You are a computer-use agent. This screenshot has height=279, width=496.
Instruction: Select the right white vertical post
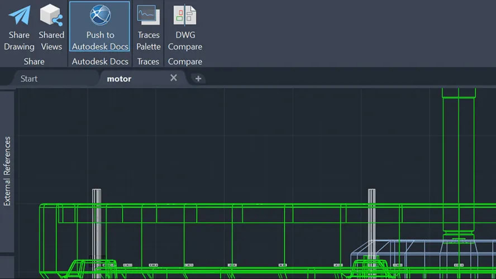[x=371, y=234]
